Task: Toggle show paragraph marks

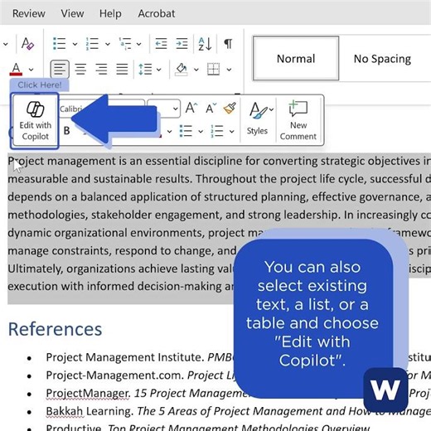Action: (x=228, y=44)
